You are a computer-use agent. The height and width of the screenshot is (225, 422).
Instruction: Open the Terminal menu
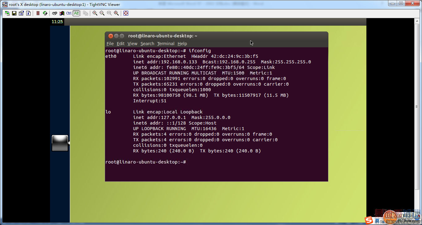point(166,44)
